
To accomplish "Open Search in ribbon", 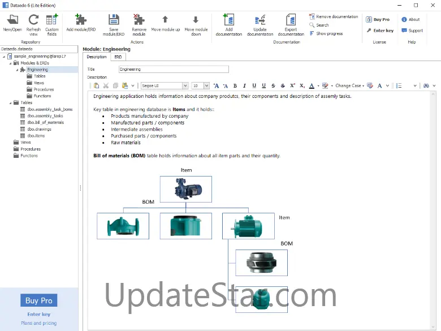I will point(319,25).
